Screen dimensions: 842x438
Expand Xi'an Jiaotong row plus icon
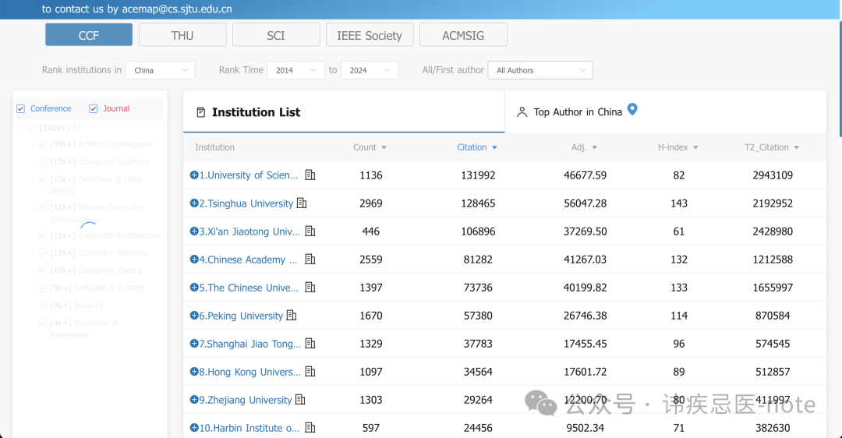(194, 231)
